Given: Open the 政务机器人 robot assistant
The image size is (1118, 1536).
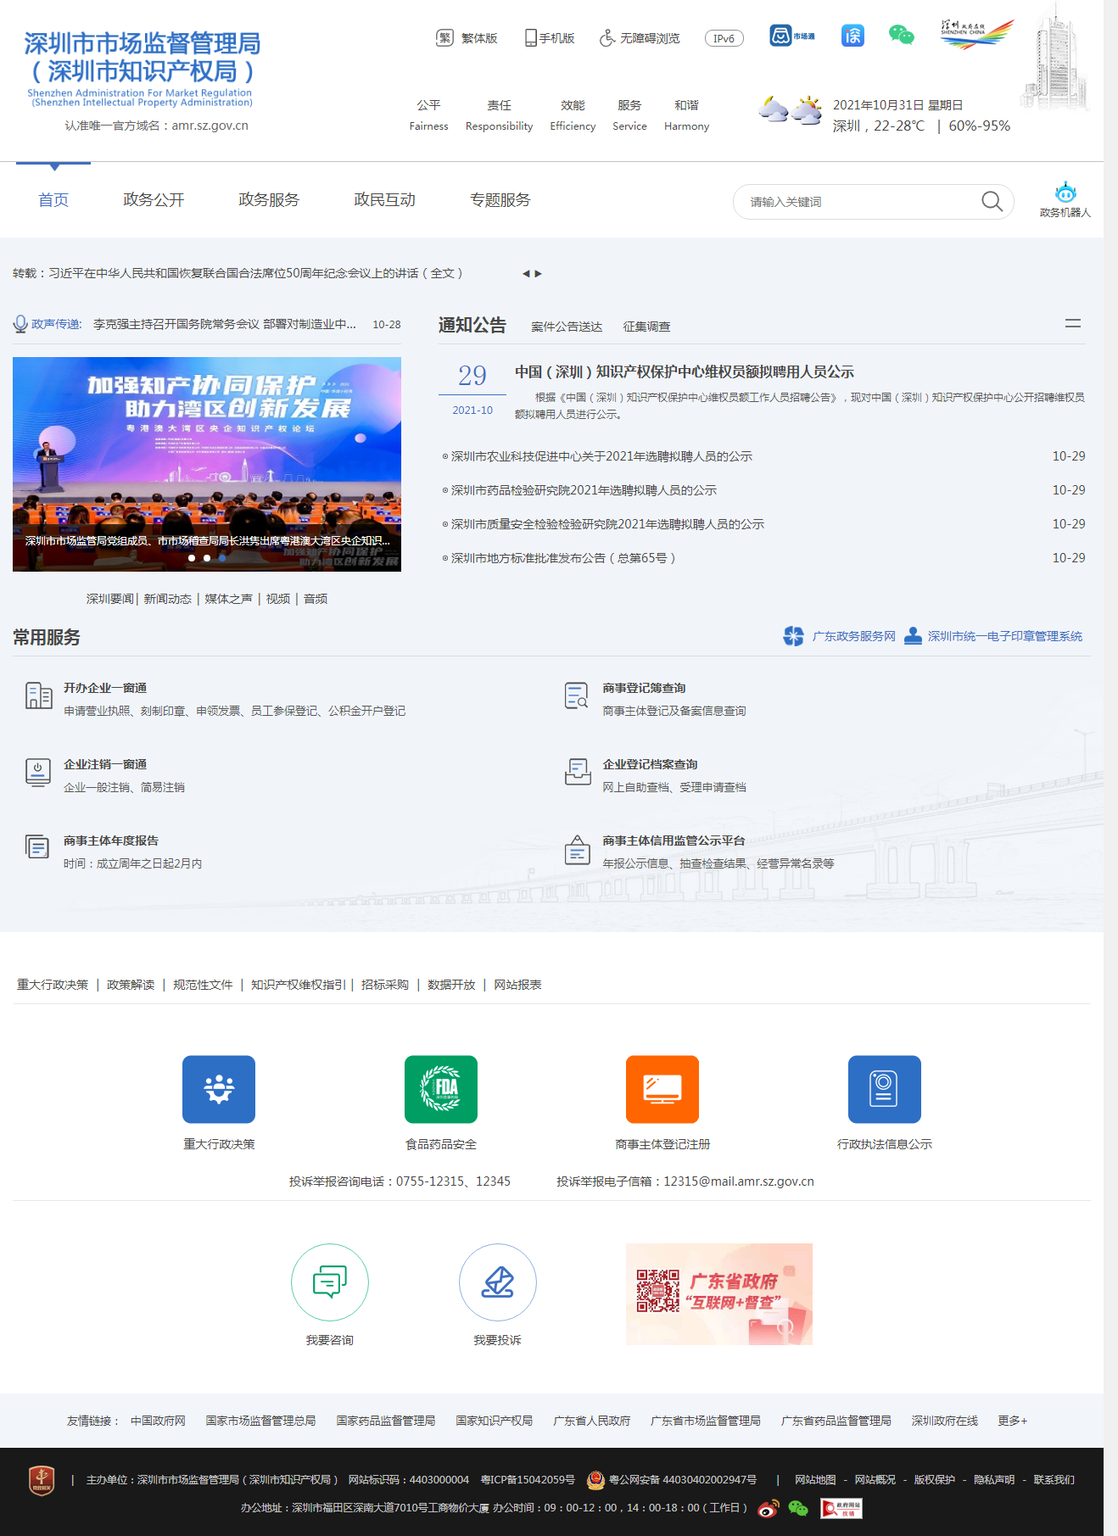Looking at the screenshot, I should coord(1065,199).
